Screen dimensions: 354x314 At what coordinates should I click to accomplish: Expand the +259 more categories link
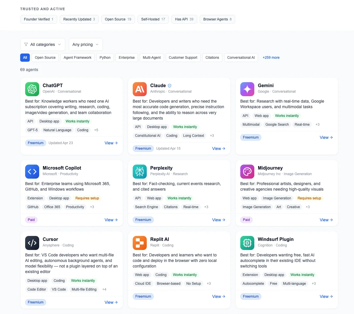coord(271,58)
